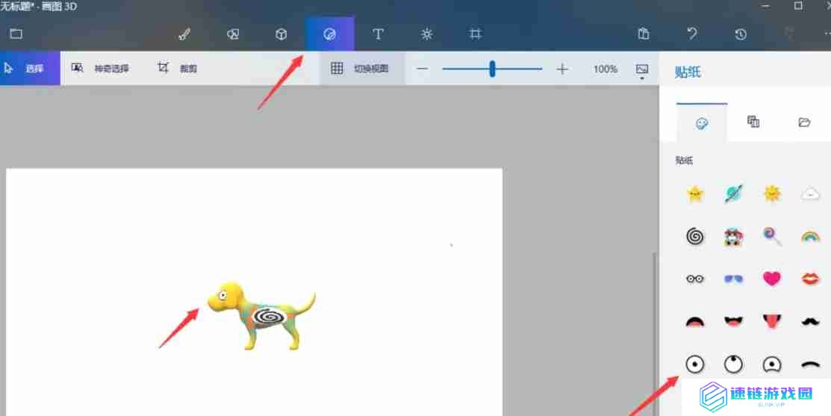Open the view options dropdown
The height and width of the screenshot is (416, 831).
click(642, 71)
